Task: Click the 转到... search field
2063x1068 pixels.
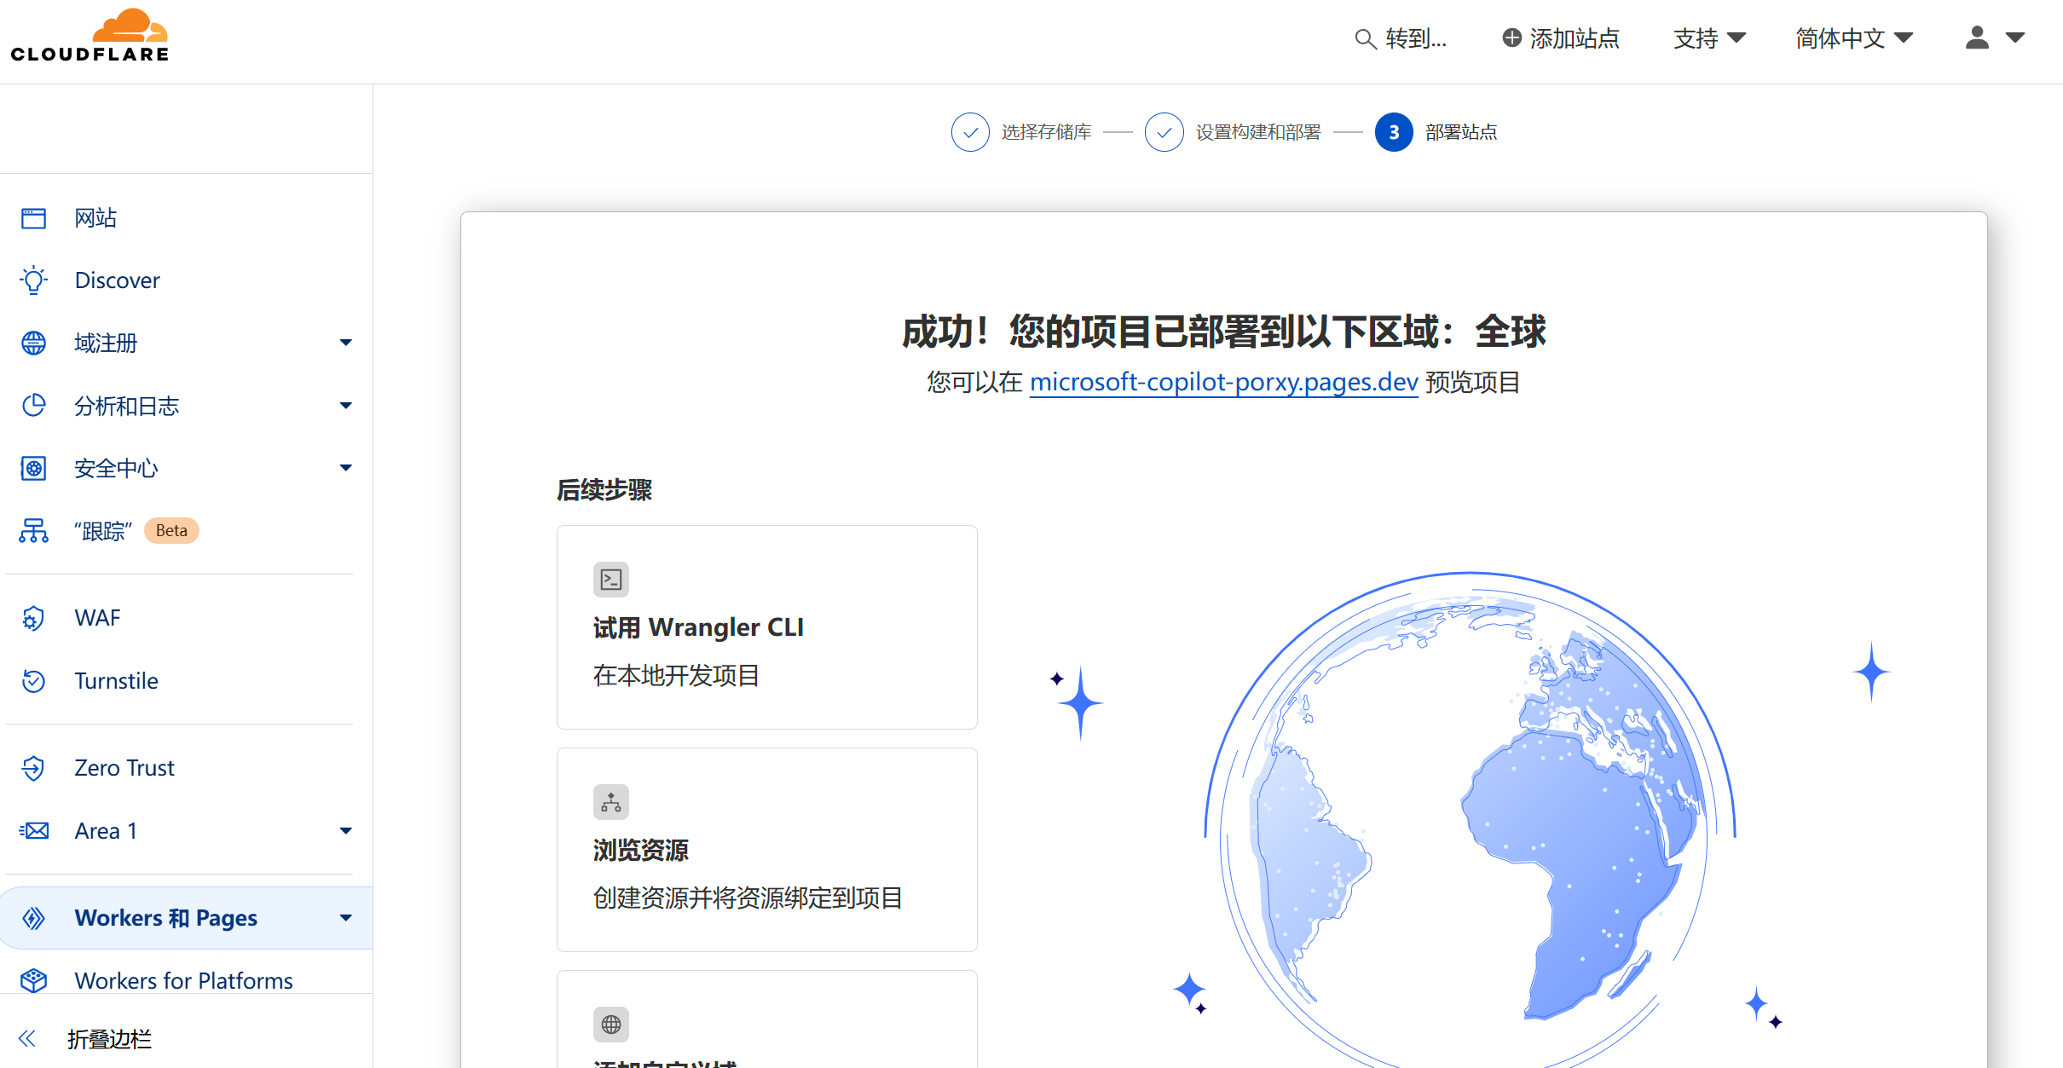Action: (1402, 38)
